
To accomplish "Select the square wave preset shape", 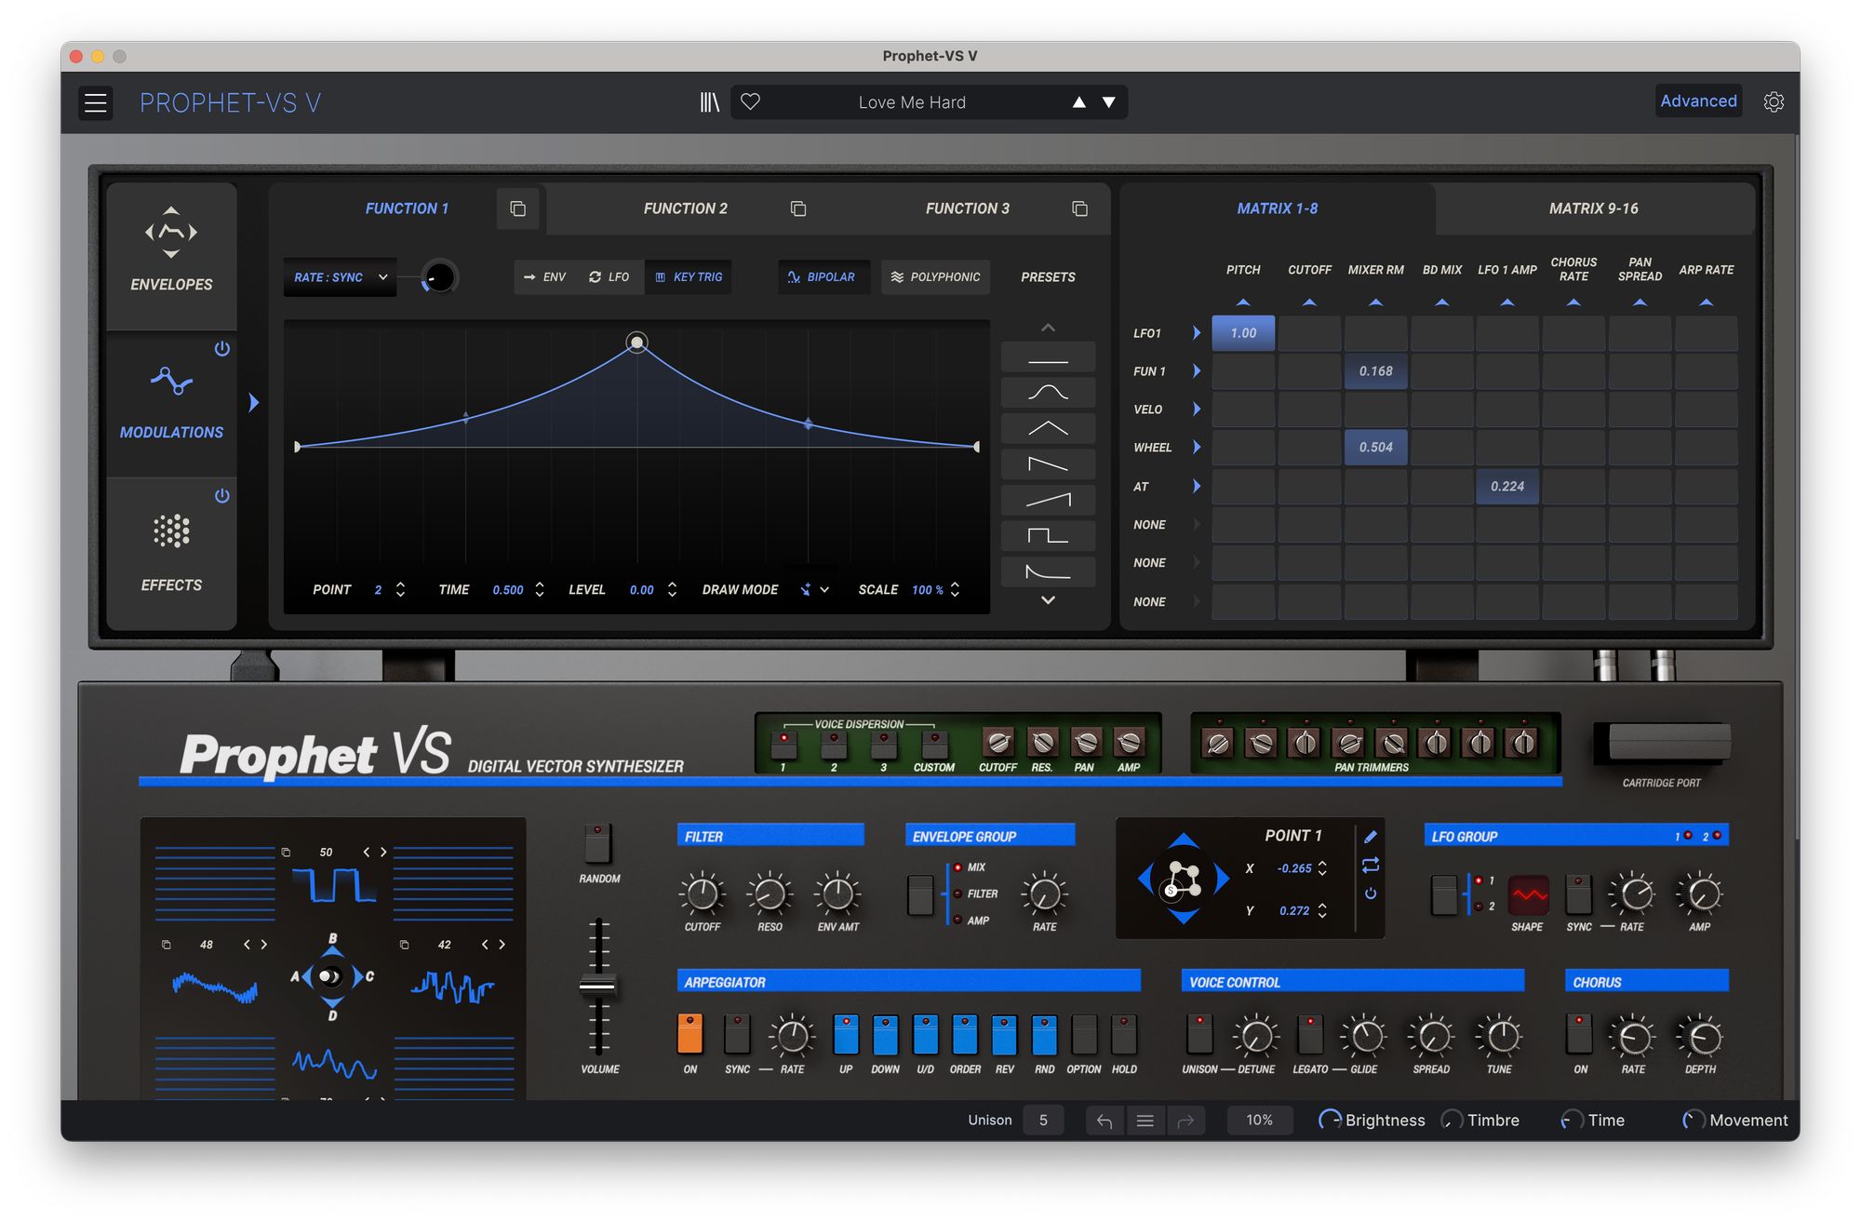I will (1048, 536).
